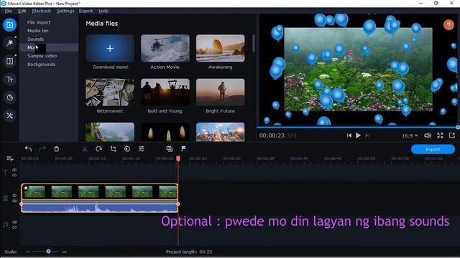Open the Import tab in left sidebar

(9, 25)
